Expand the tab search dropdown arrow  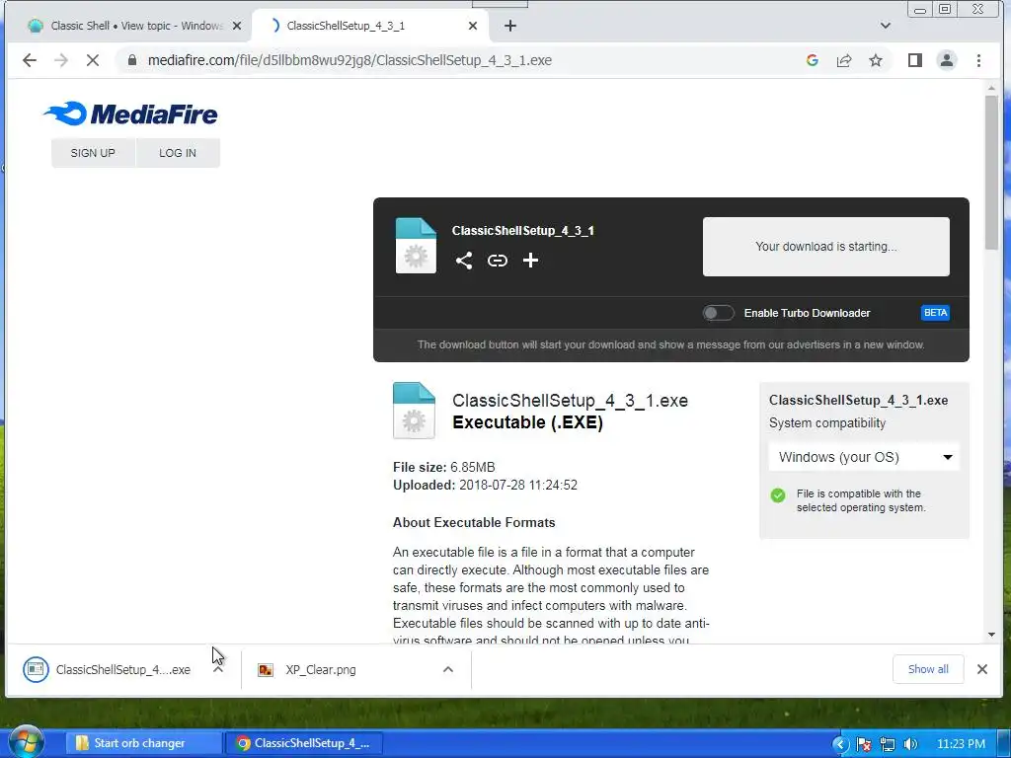(x=886, y=26)
